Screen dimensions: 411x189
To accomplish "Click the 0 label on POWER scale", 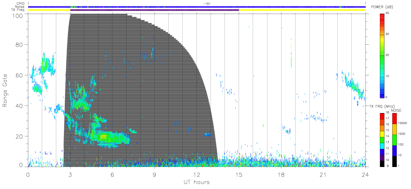I will click(x=387, y=97).
